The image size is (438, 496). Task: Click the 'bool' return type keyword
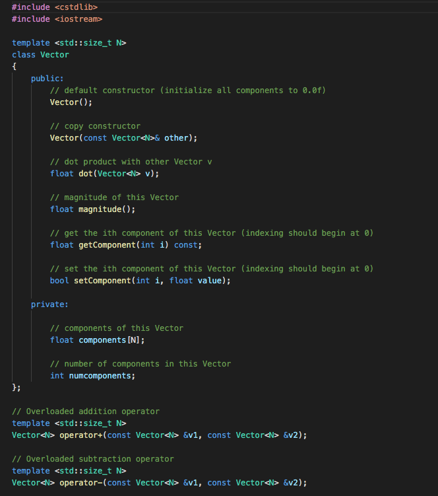59,281
